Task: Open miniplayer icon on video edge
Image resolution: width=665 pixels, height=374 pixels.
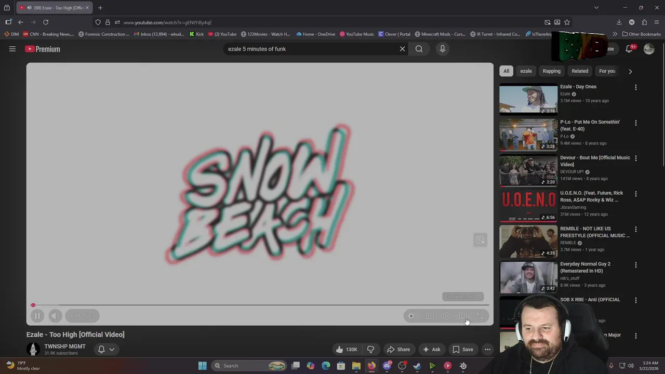Action: [x=480, y=240]
